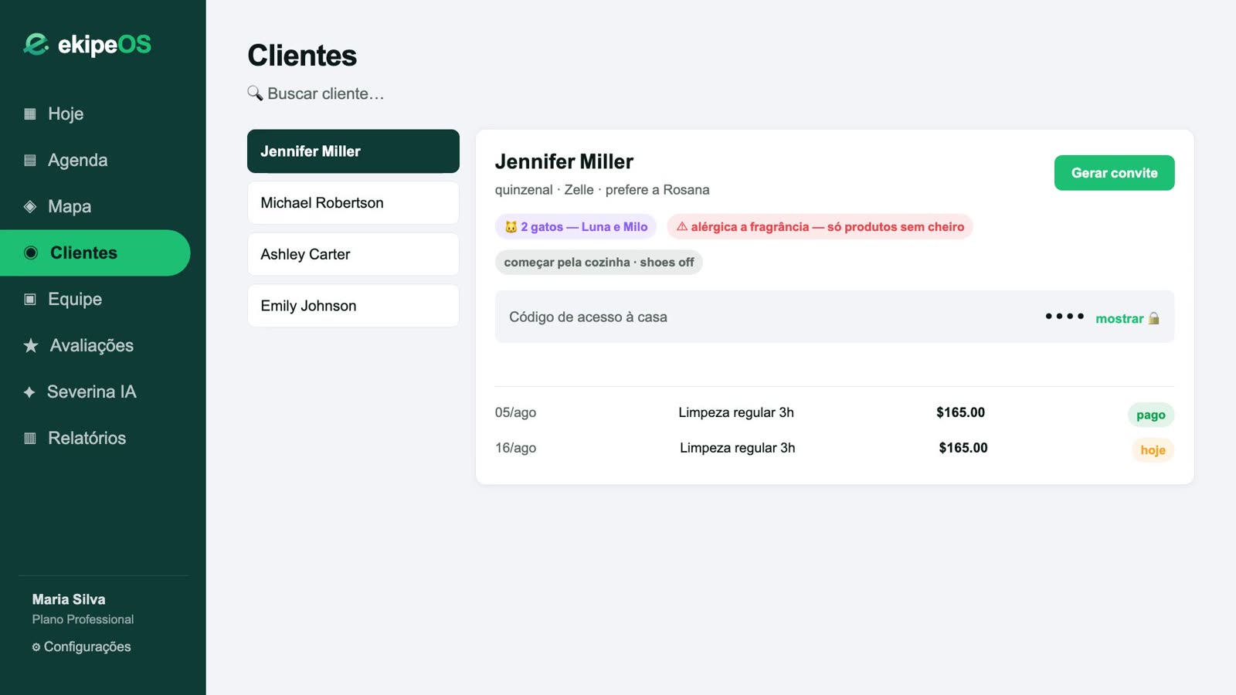Click the Gerar convite button
1236x695 pixels.
(1114, 173)
